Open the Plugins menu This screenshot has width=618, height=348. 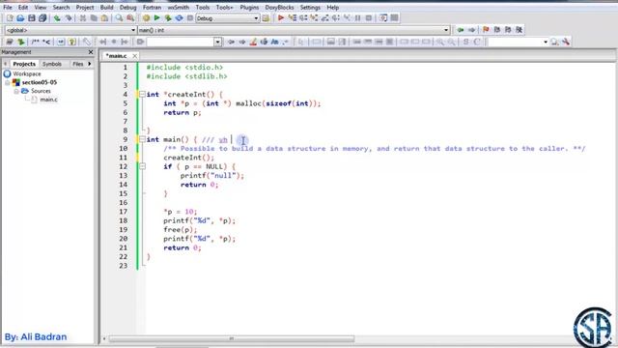click(x=249, y=7)
